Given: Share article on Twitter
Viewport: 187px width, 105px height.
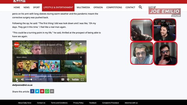Looking at the screenshot, I should tap(37, 91).
